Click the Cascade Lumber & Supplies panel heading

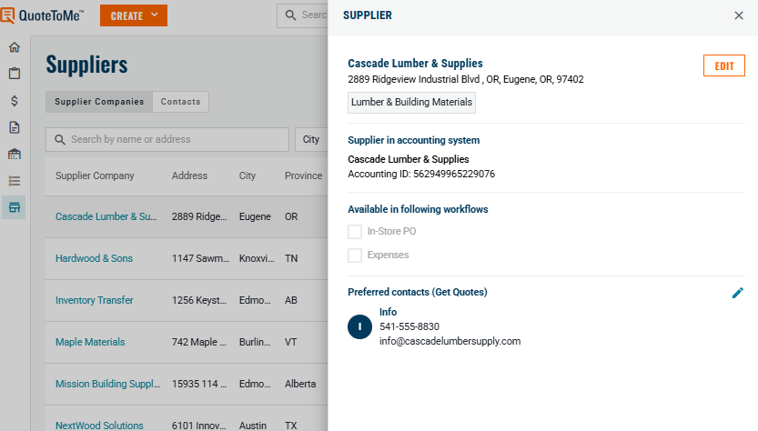(415, 64)
